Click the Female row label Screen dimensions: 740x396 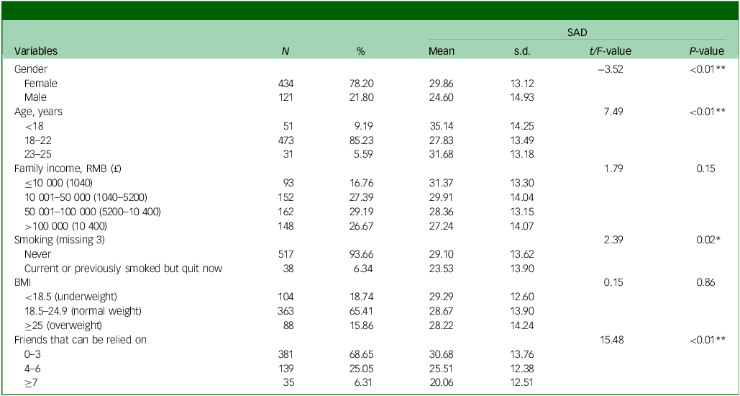(40, 83)
